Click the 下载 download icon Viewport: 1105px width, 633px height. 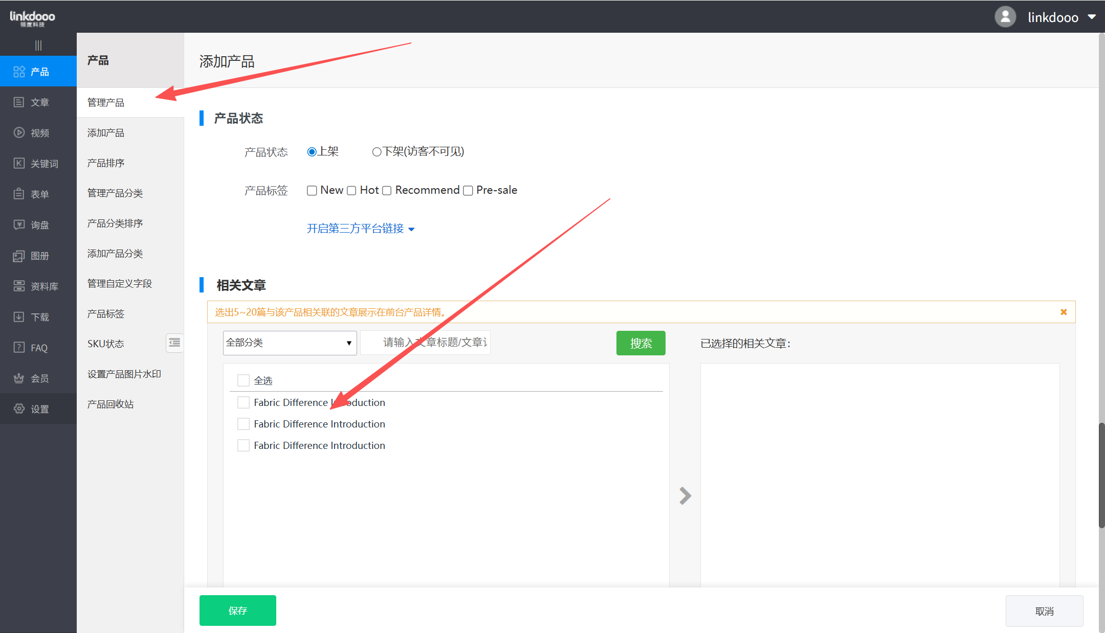coord(19,317)
